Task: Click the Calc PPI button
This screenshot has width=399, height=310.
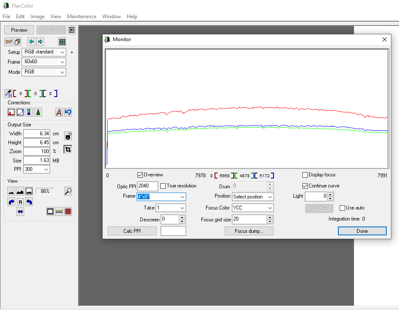Action: [x=132, y=231]
